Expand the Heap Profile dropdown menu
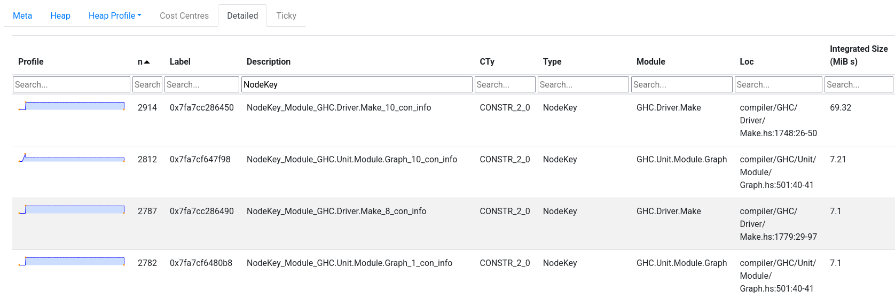Image resolution: width=895 pixels, height=298 pixels. 115,15
